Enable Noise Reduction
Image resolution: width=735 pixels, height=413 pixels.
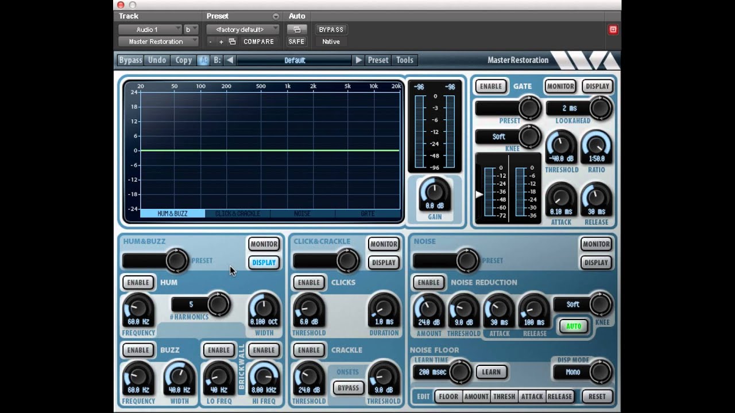coord(428,282)
